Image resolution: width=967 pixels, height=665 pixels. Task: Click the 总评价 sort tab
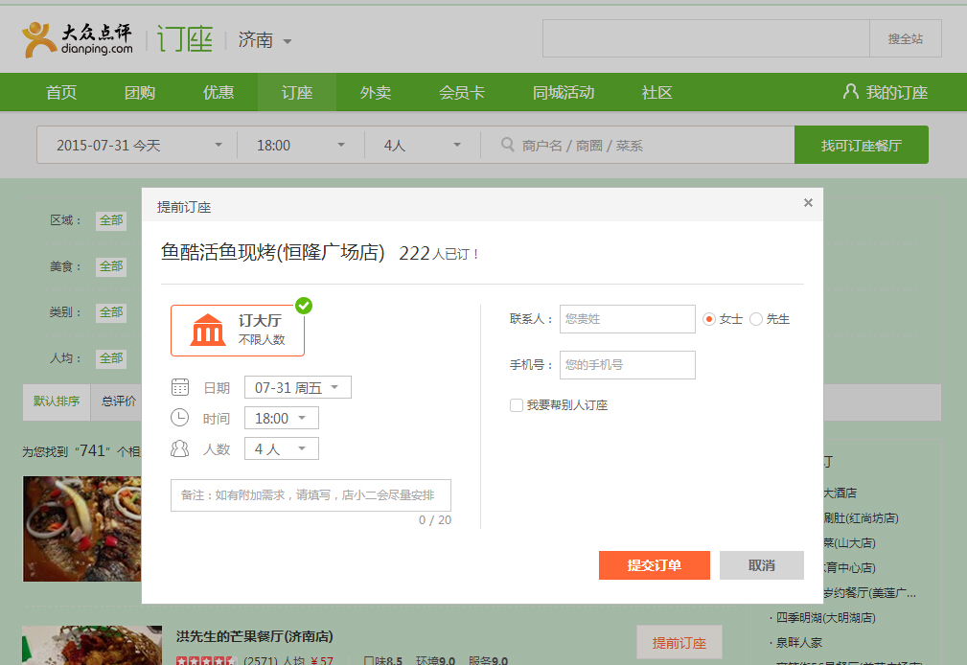(119, 401)
